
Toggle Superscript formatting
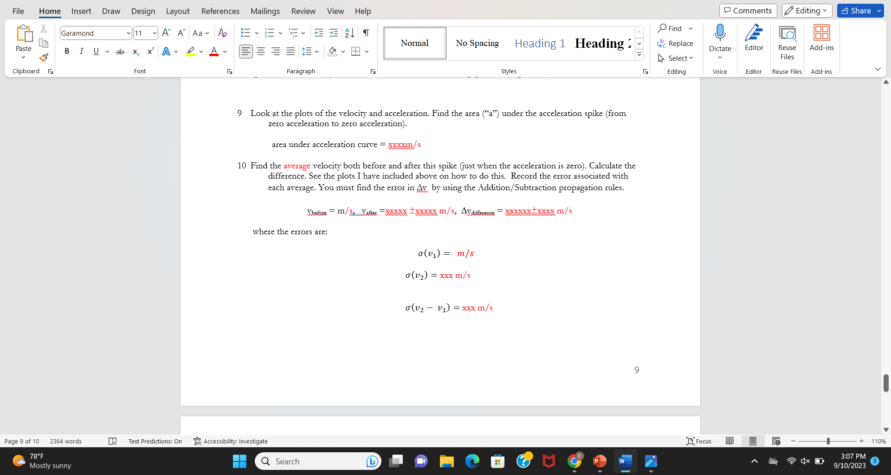[150, 51]
